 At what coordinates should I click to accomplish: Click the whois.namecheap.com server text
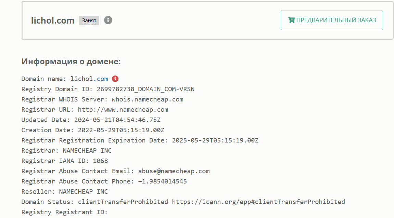(x=148, y=99)
